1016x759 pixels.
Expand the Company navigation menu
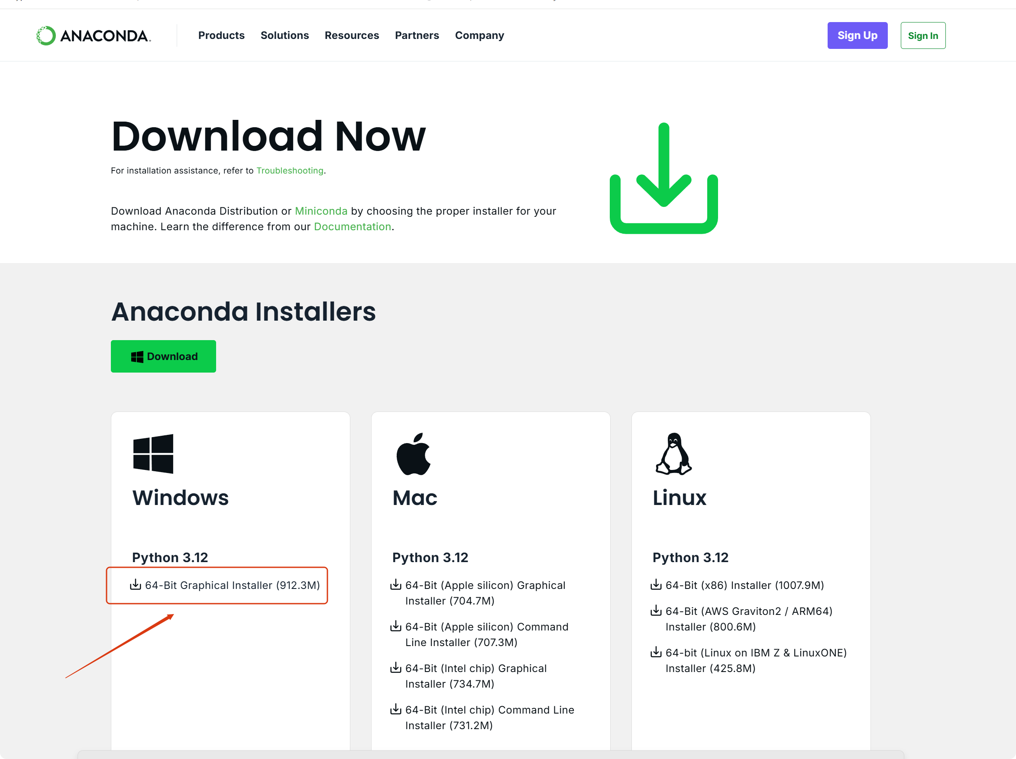pos(479,35)
